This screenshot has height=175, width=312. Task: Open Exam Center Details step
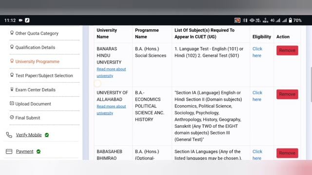36,89
